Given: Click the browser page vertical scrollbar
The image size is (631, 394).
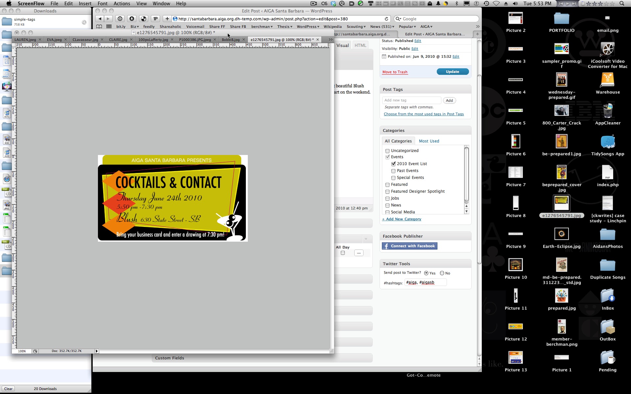Looking at the screenshot, I should point(479,169).
